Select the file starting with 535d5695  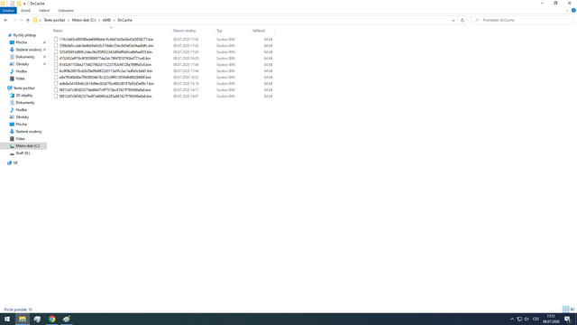[x=105, y=52]
